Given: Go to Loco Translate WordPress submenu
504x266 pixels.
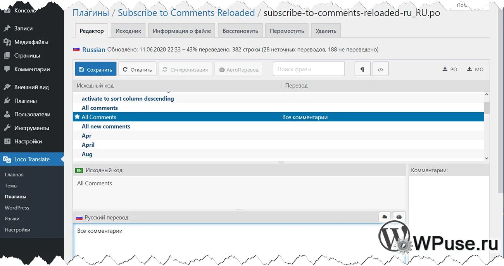Looking at the screenshot, I should point(17,208).
